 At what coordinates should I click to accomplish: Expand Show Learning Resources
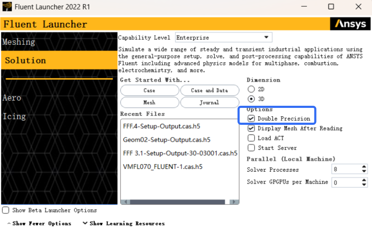tap(124, 223)
